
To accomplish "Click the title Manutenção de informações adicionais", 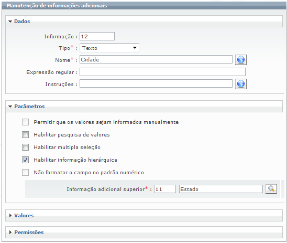I will (x=57, y=5).
